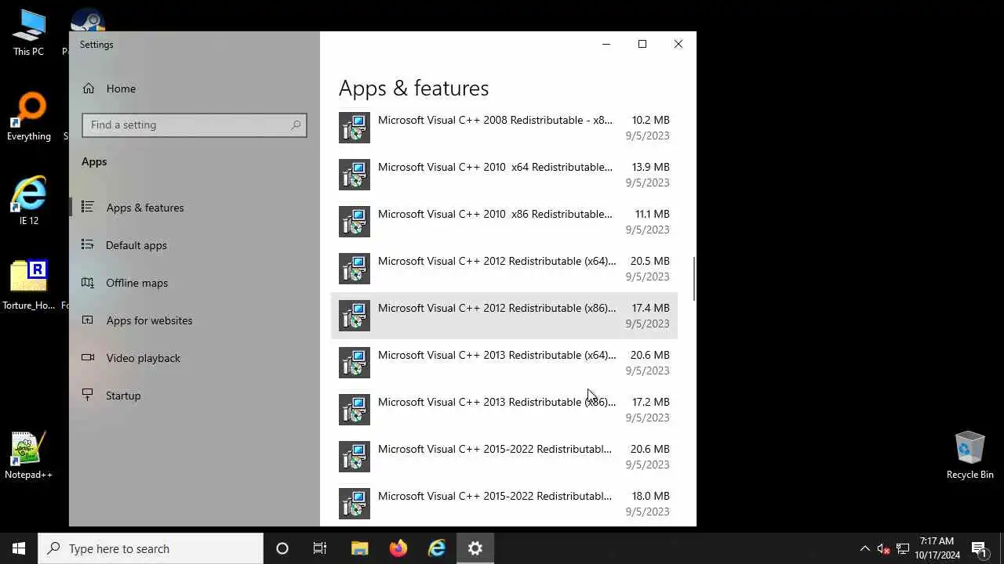This screenshot has height=564, width=1004.
Task: Click icon of the 20.6 MB Visual C++ 2015-2022 entry
Action: click(x=355, y=457)
